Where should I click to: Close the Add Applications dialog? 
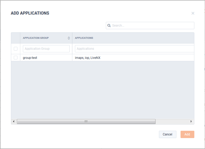pos(193,13)
